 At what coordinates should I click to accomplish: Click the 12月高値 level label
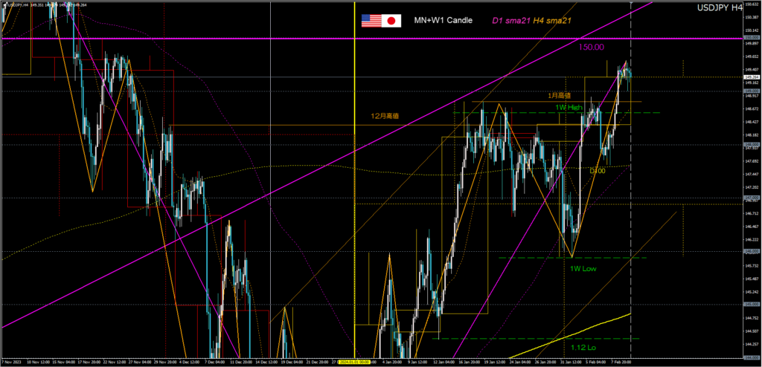point(385,117)
